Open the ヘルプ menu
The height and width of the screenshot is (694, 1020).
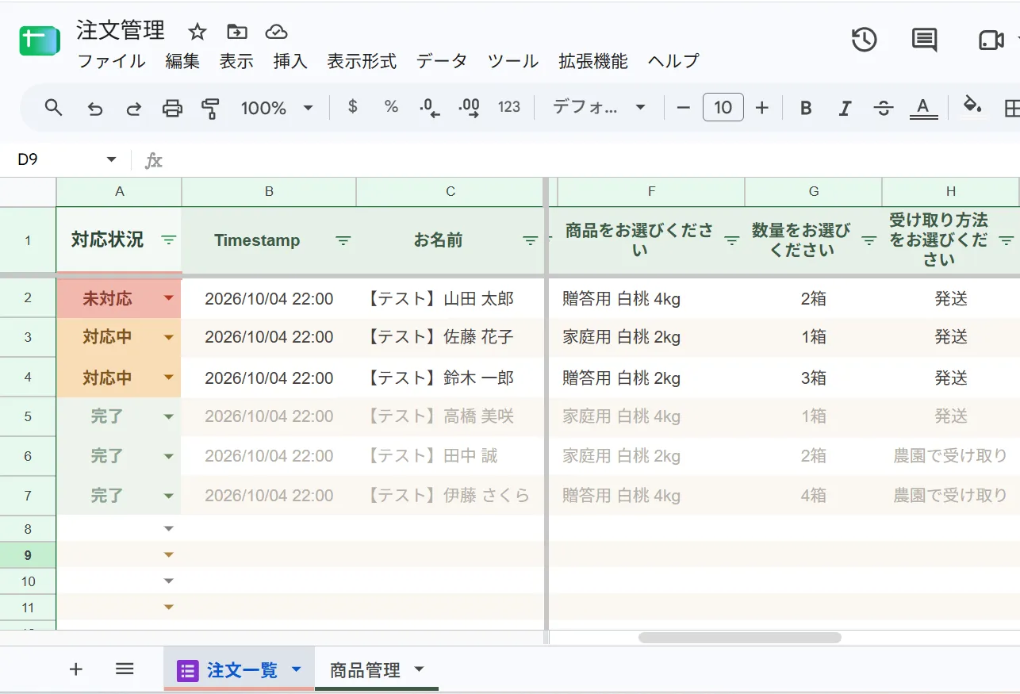click(673, 61)
